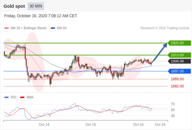The image size is (192, 130).
Task: Select the 1925.00 green target price tag
Action: pos(179,43)
